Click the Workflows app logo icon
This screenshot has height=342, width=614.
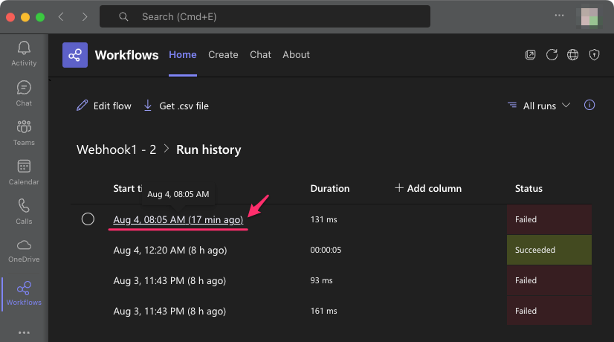pos(75,55)
